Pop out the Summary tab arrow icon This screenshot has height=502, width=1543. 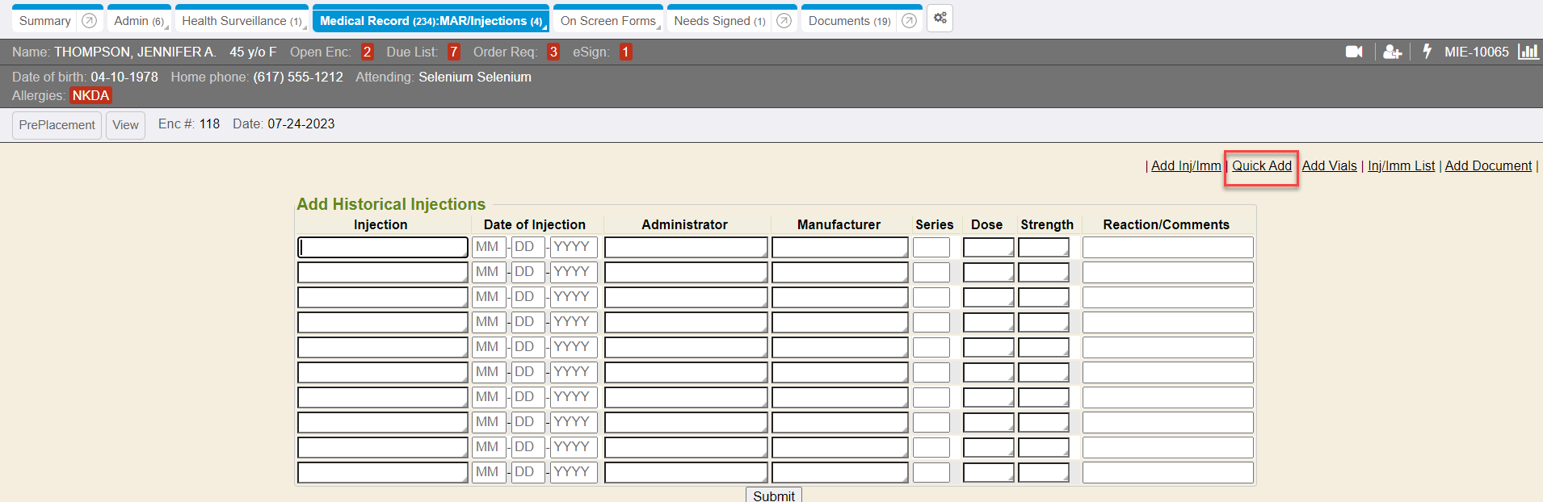(90, 21)
